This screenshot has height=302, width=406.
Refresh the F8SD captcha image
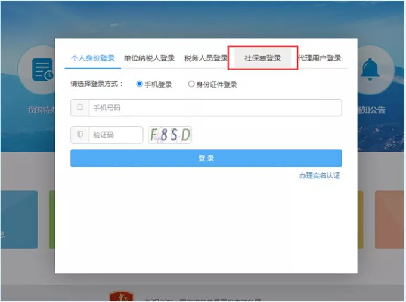tap(170, 135)
